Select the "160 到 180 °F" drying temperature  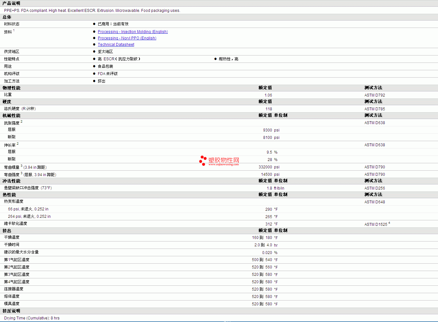tap(265, 238)
